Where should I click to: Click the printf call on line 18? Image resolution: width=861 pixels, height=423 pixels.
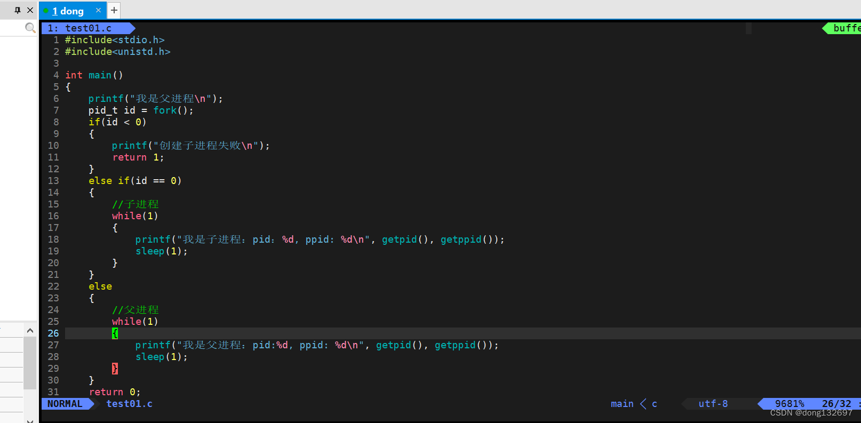click(320, 240)
